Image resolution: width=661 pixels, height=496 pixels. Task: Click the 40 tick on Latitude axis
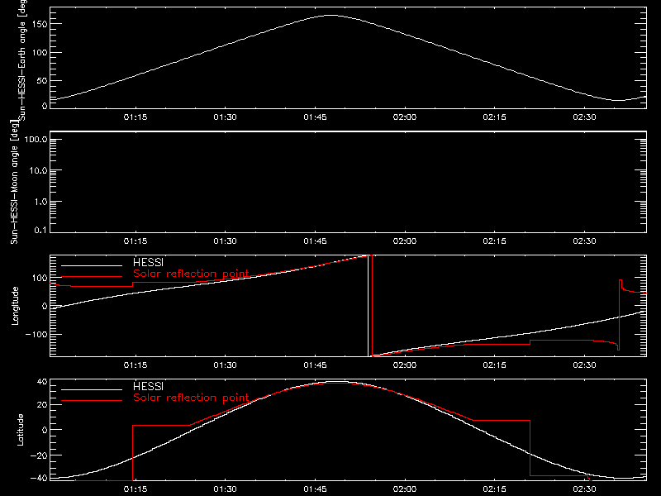[x=42, y=382]
